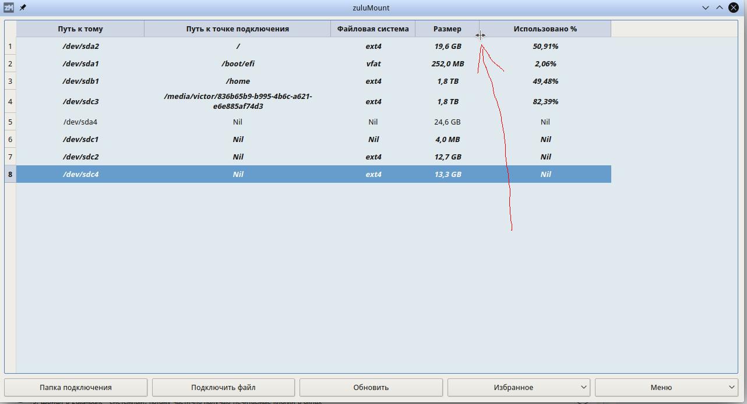Select the /dev/sdc2 volume cell
Image resolution: width=747 pixels, height=404 pixels.
pyautogui.click(x=80, y=157)
